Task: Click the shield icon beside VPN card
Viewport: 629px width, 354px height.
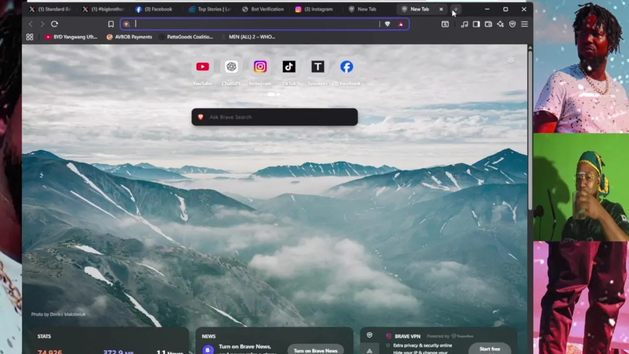Action: 370,335
